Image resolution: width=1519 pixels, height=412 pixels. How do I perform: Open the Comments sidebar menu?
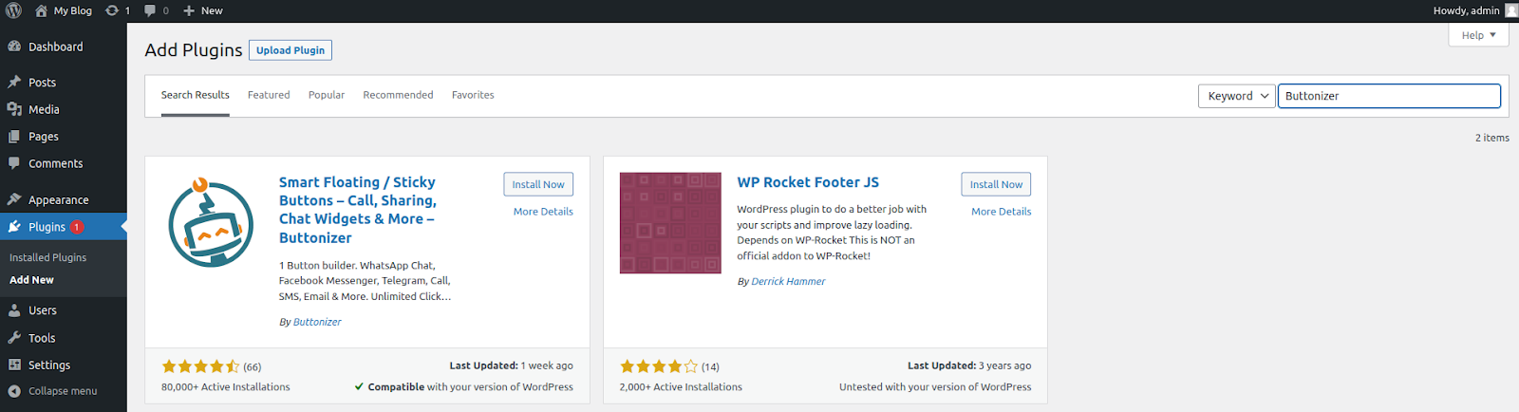(64, 163)
